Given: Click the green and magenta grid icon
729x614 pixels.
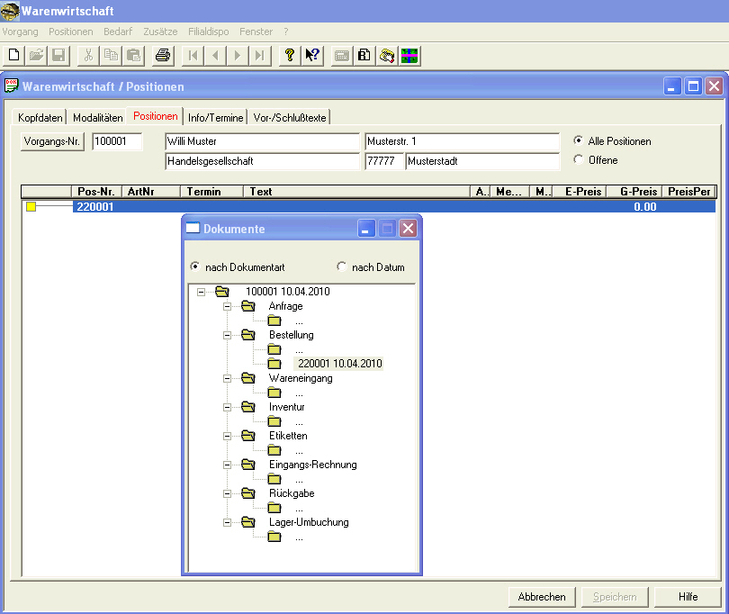Looking at the screenshot, I should pos(409,55).
